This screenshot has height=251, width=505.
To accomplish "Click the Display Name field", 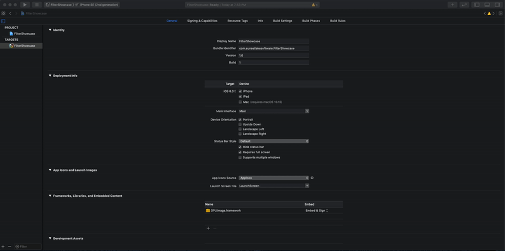I will pyautogui.click(x=274, y=41).
